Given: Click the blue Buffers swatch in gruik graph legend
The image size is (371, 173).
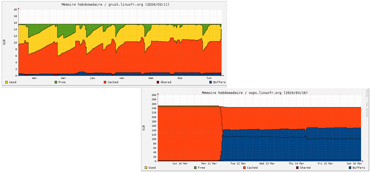Looking at the screenshot, I should (210, 82).
